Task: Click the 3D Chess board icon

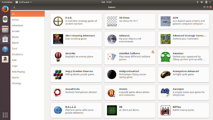Action: point(112,21)
